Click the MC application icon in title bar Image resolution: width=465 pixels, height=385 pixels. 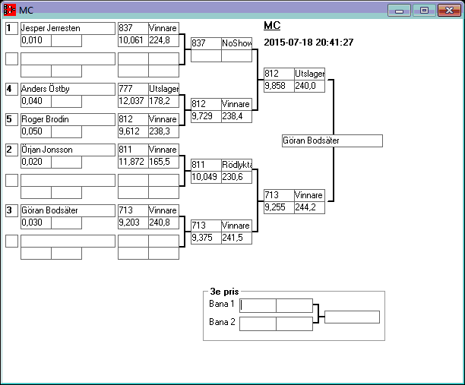coord(9,10)
